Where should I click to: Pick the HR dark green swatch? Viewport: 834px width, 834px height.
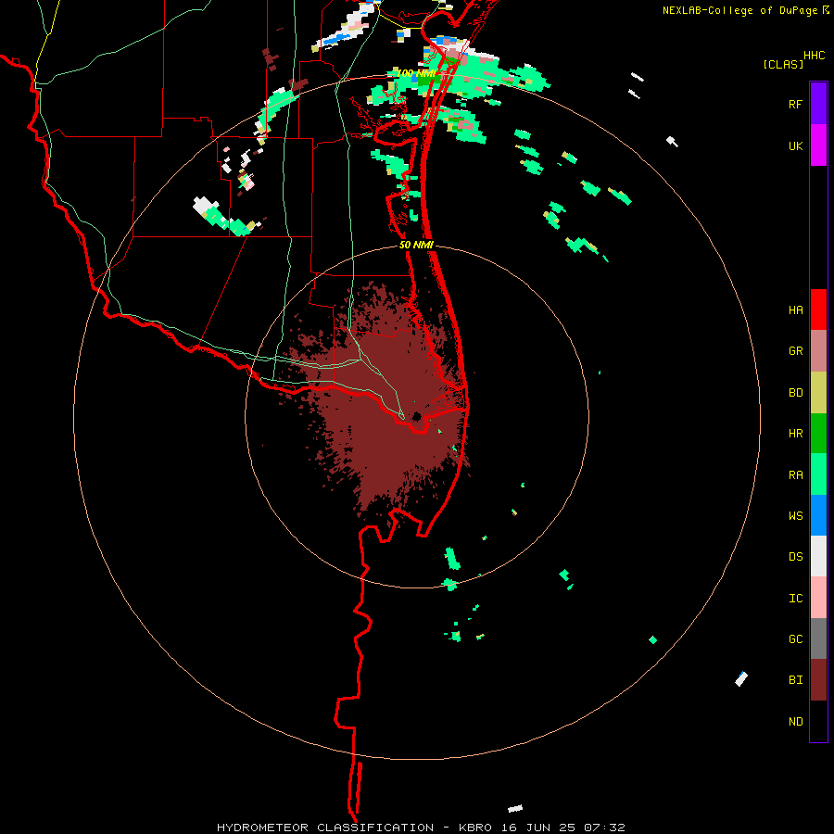click(818, 433)
